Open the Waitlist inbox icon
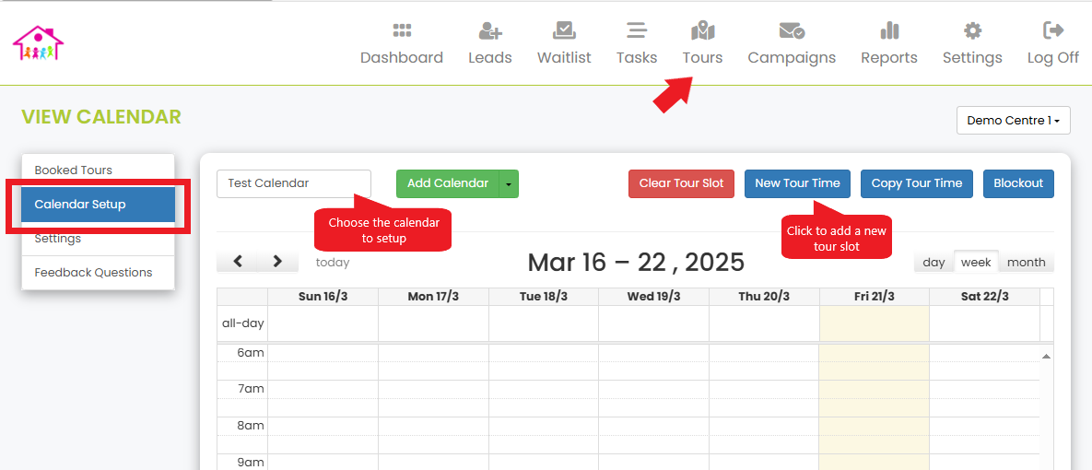The image size is (1092, 470). coord(563,29)
